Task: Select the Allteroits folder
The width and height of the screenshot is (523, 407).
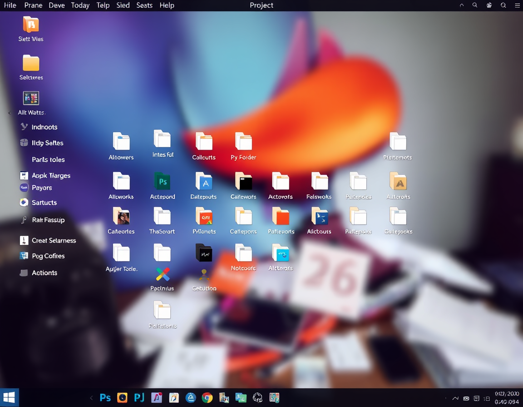Action: point(398,181)
